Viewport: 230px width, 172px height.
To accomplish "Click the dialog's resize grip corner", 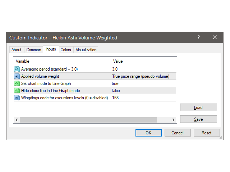I will 221,138.
